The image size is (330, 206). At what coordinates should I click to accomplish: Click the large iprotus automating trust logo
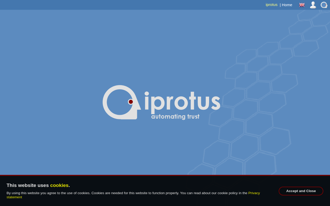click(x=161, y=102)
